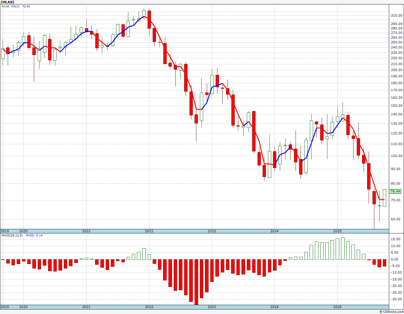
Task: Click 2020 on the MACD panel time axis
Action: click(23, 307)
